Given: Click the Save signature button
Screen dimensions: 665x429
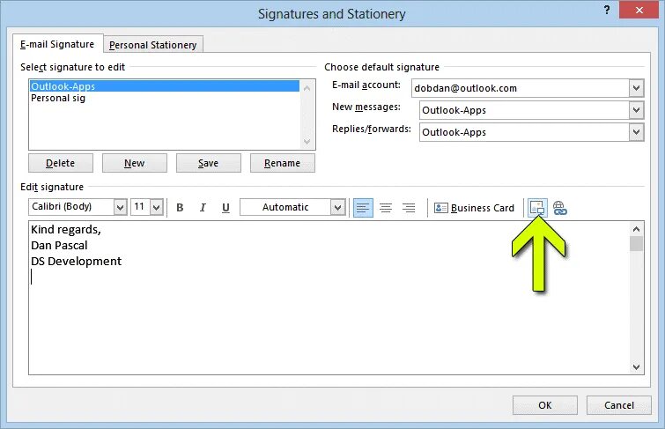Looking at the screenshot, I should click(x=208, y=163).
